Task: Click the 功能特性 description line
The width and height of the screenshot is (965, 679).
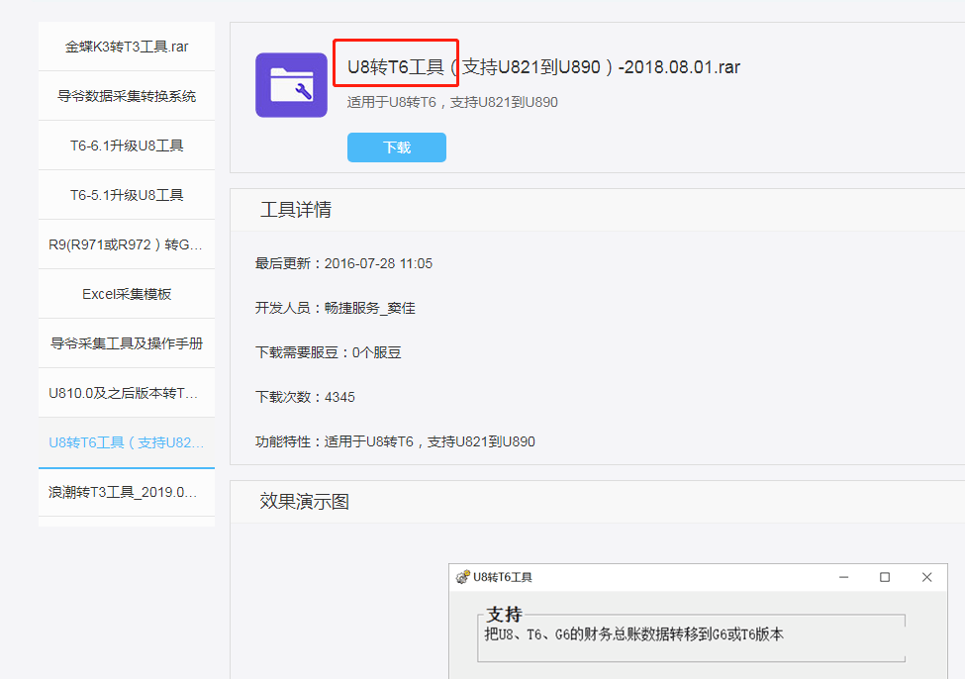Action: pos(395,441)
